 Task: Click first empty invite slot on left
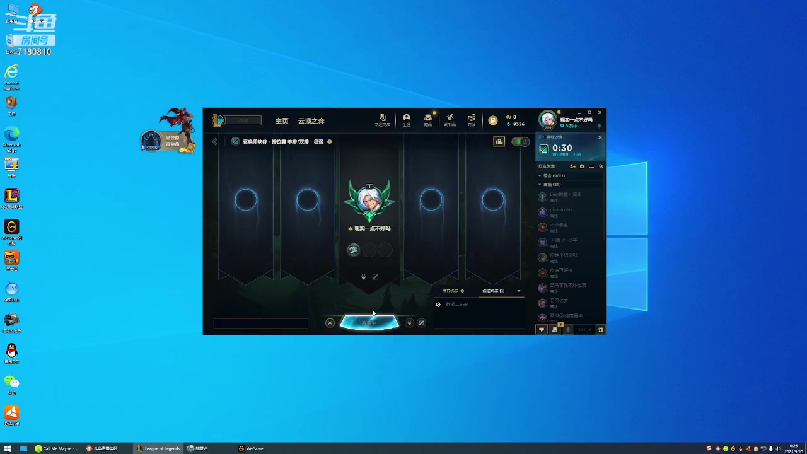(246, 201)
